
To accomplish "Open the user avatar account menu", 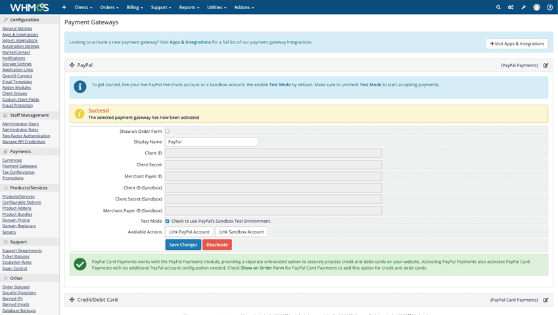I will pyautogui.click(x=536, y=7).
